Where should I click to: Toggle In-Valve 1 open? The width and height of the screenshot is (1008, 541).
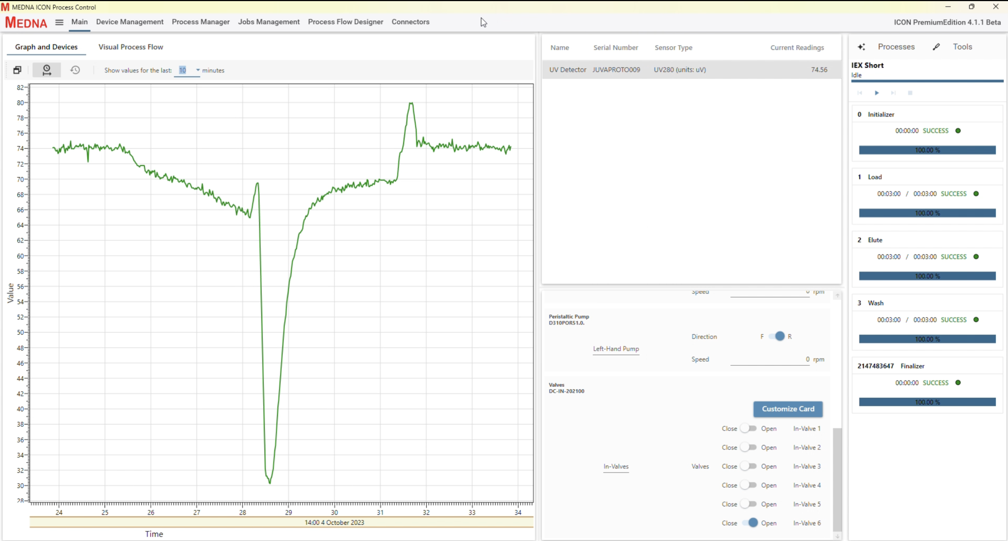pyautogui.click(x=749, y=429)
